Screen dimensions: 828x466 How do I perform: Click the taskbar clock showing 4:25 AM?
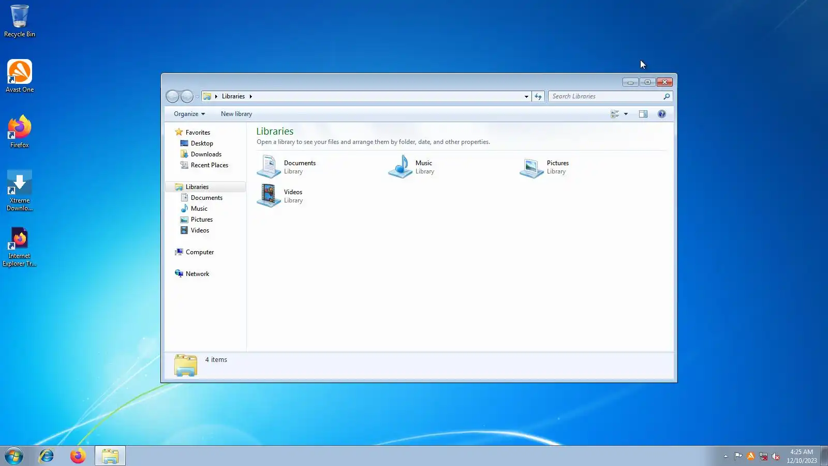click(802, 456)
